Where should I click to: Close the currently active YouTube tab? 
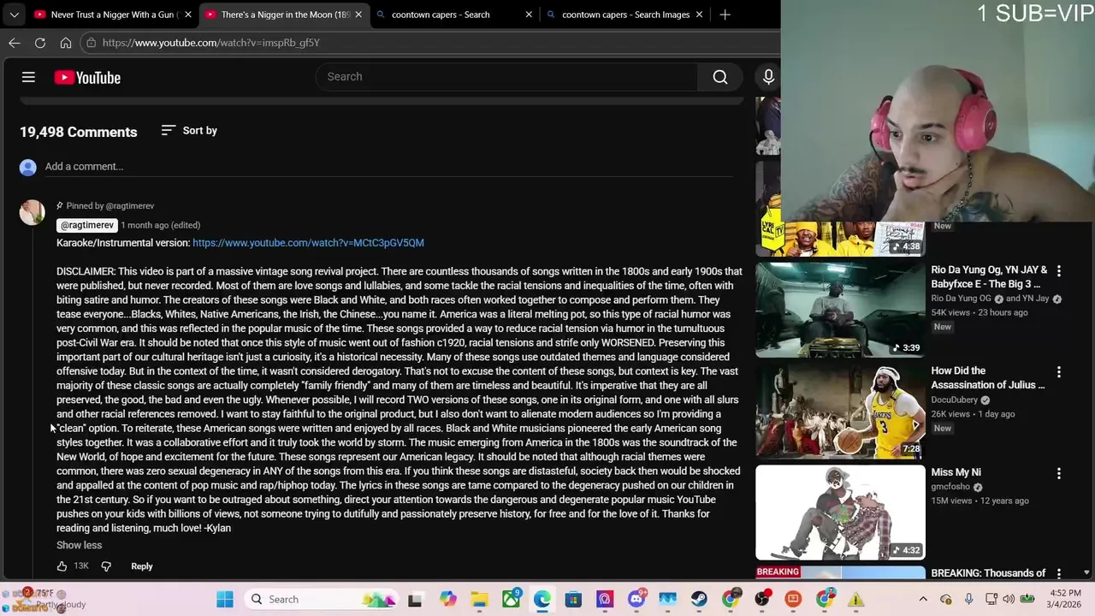(x=358, y=15)
